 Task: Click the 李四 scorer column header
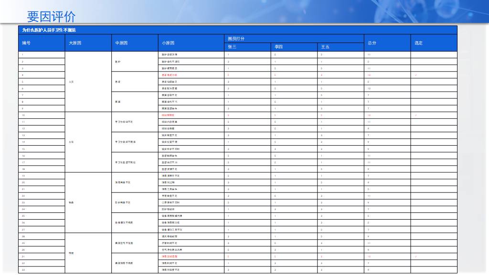click(278, 47)
